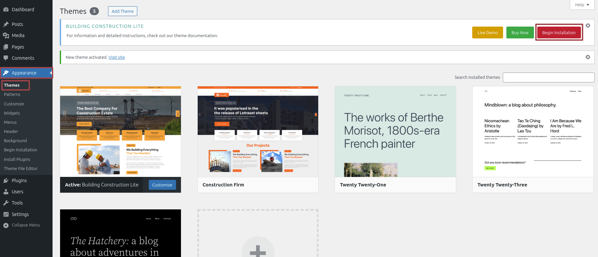The width and height of the screenshot is (598, 257).
Task: Click the Twenty Twenty-Three theme name
Action: 502,185
